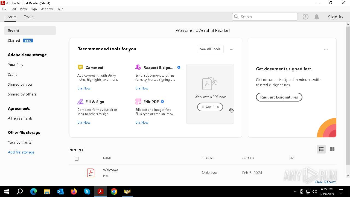This screenshot has width=350, height=197.
Task: Launch Google Chrome from taskbar
Action: [114, 192]
